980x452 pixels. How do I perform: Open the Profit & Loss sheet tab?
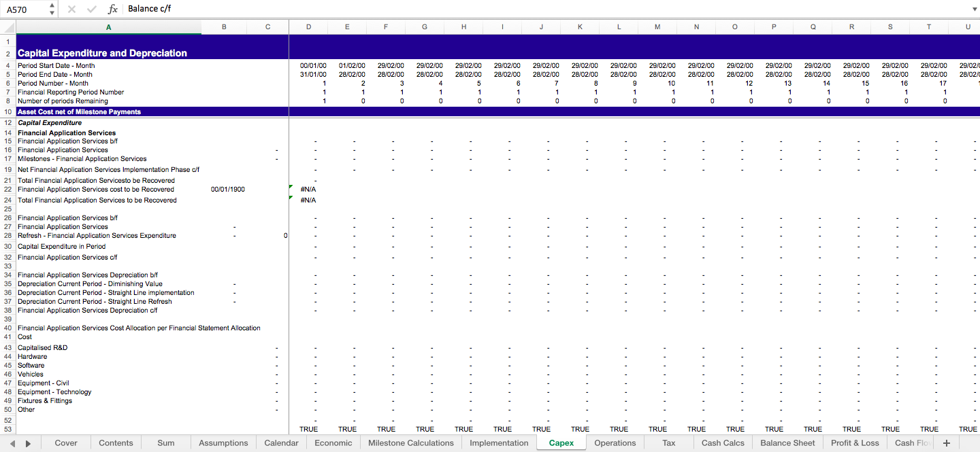pos(855,443)
